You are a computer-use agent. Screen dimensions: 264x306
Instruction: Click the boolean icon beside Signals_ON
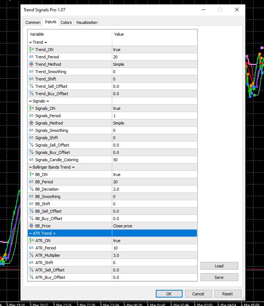[x=32, y=108]
